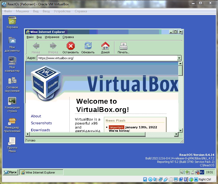Viewport: 218px width, 184px height.
Task: Click the Back (Назад) navigation arrow
Action: (36, 46)
